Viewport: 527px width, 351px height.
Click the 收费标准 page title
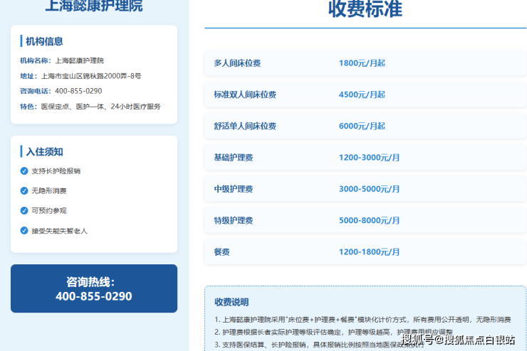pyautogui.click(x=365, y=9)
